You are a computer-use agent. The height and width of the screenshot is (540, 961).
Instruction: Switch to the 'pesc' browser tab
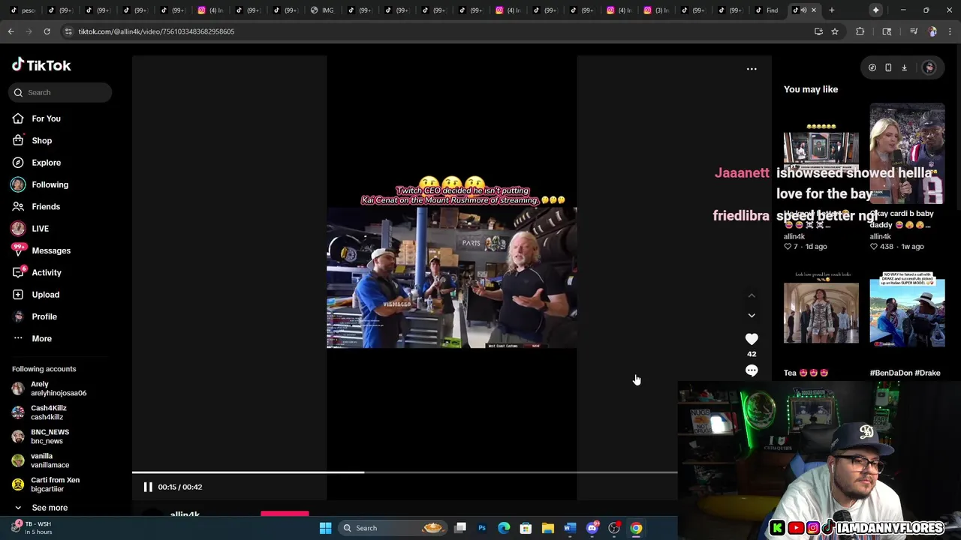tap(23, 10)
